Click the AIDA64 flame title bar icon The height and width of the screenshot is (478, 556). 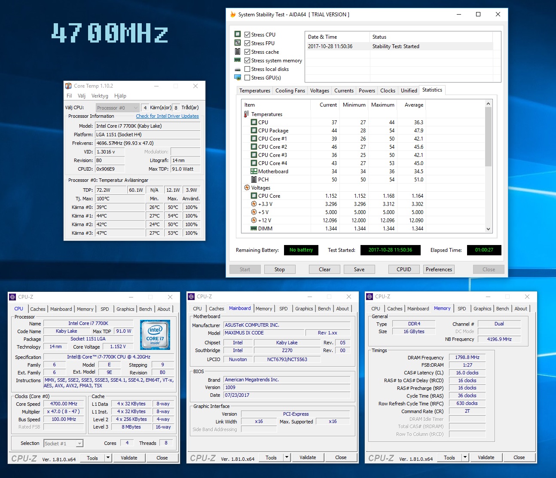click(x=233, y=15)
